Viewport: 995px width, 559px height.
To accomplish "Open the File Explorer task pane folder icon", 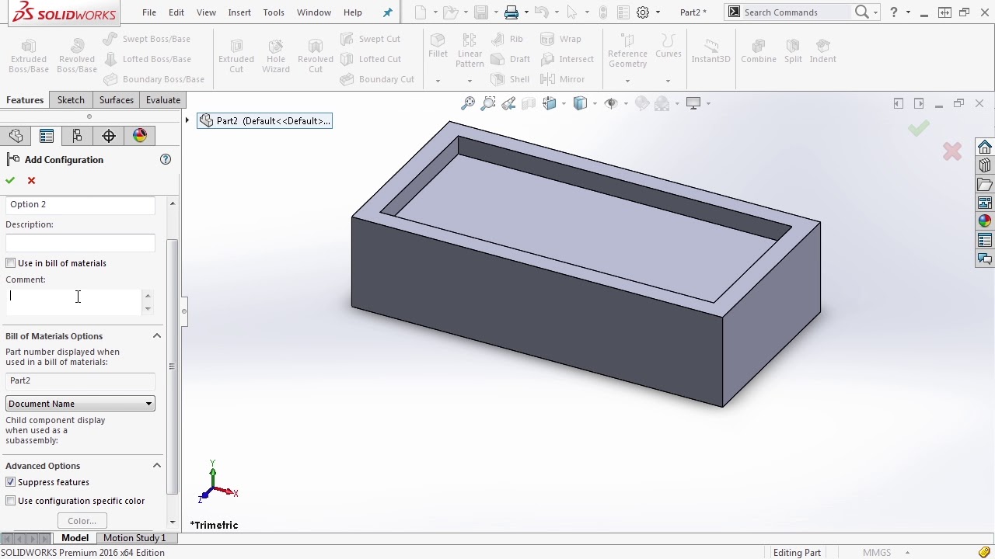I will coord(985,184).
